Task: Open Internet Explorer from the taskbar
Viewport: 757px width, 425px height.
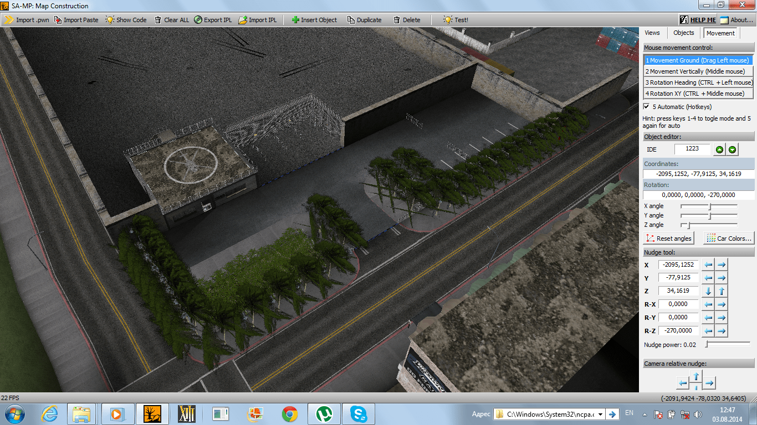Action: click(49, 413)
